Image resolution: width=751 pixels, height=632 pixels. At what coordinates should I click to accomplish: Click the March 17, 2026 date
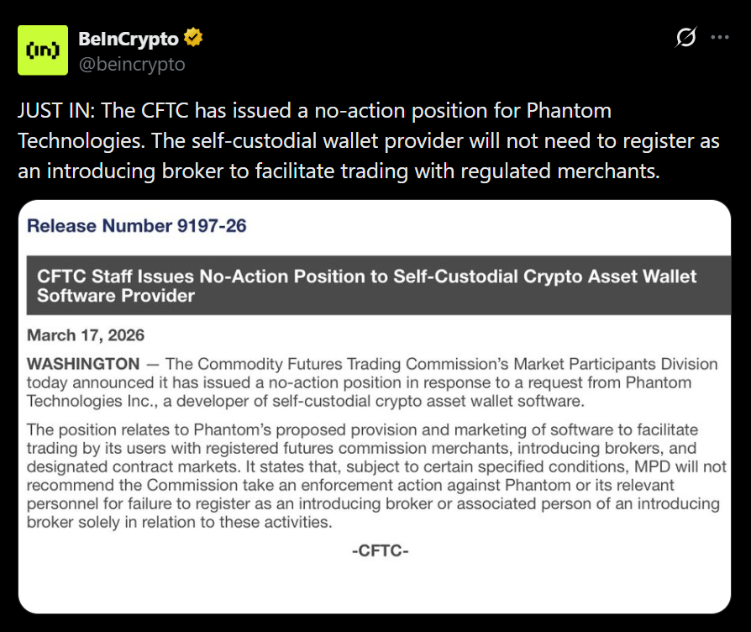[86, 335]
